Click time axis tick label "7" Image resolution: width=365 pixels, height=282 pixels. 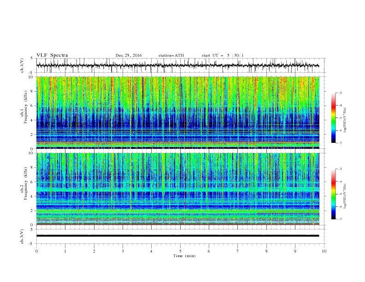pos(238,251)
